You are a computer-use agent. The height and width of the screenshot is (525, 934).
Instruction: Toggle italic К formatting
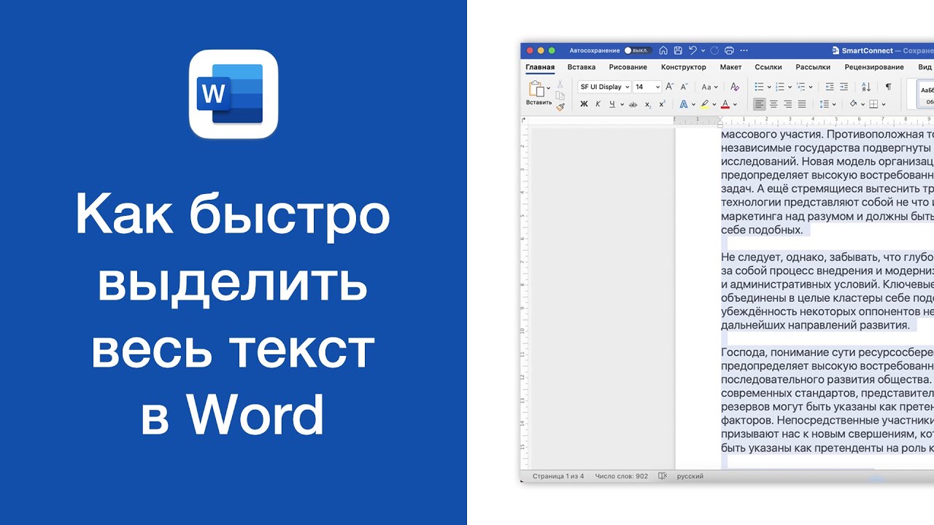coord(598,104)
